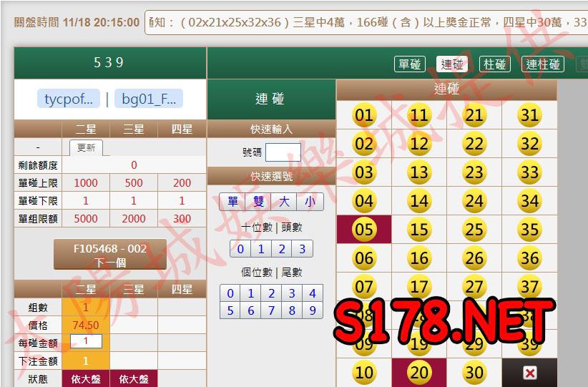Pick number ball 02
The width and height of the screenshot is (588, 387).
364,144
